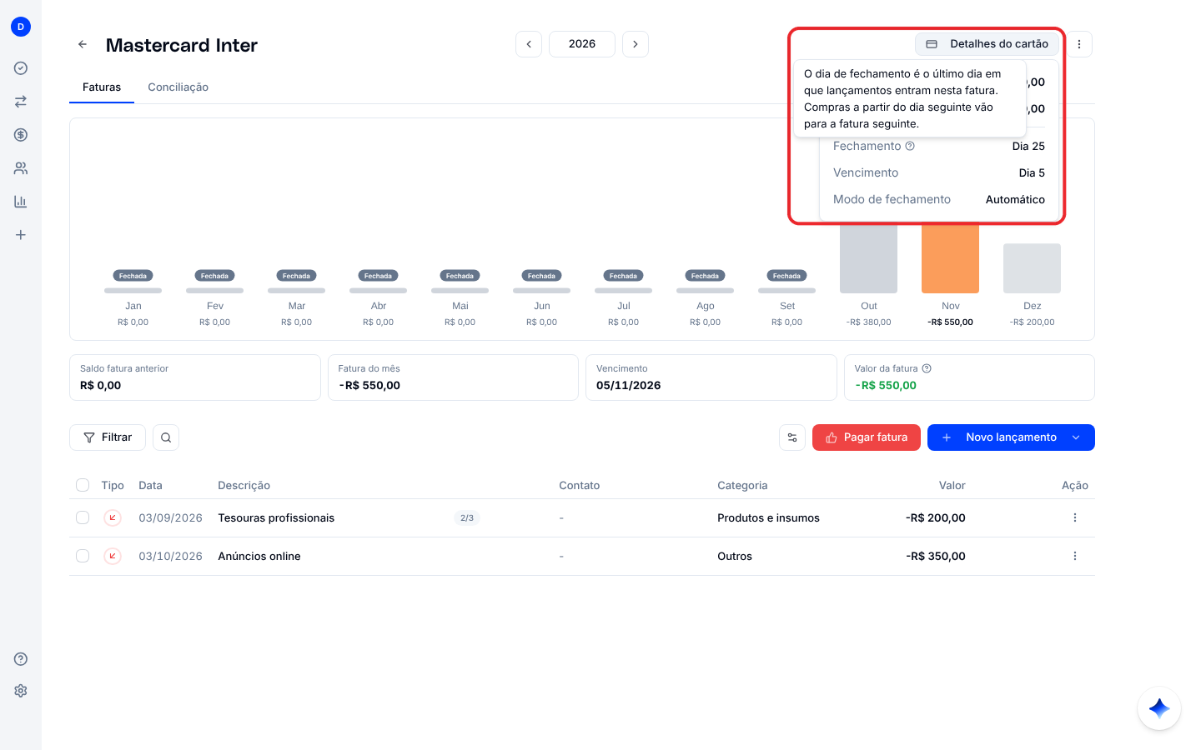Check the Tesouras profissionais row checkbox

click(x=83, y=517)
